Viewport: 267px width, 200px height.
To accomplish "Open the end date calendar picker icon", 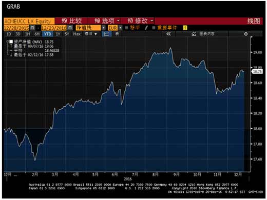I will tap(70, 28).
